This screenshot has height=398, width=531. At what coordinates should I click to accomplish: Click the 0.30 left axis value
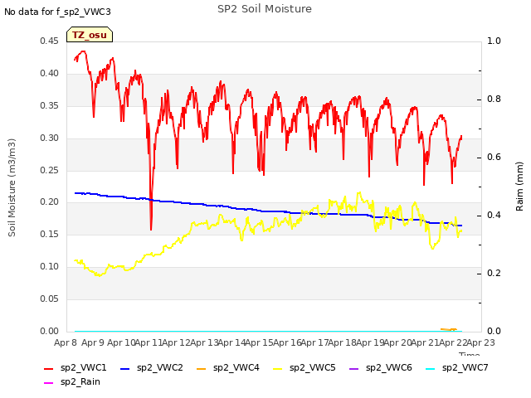(x=49, y=138)
